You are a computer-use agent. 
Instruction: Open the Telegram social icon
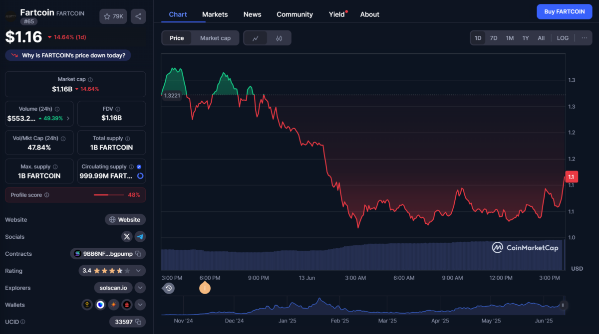pos(140,236)
